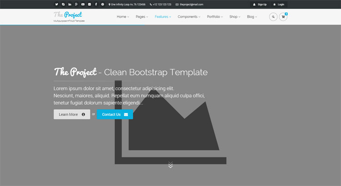The image size is (341, 186).
Task: Open the Shop navigation menu
Action: [235, 17]
